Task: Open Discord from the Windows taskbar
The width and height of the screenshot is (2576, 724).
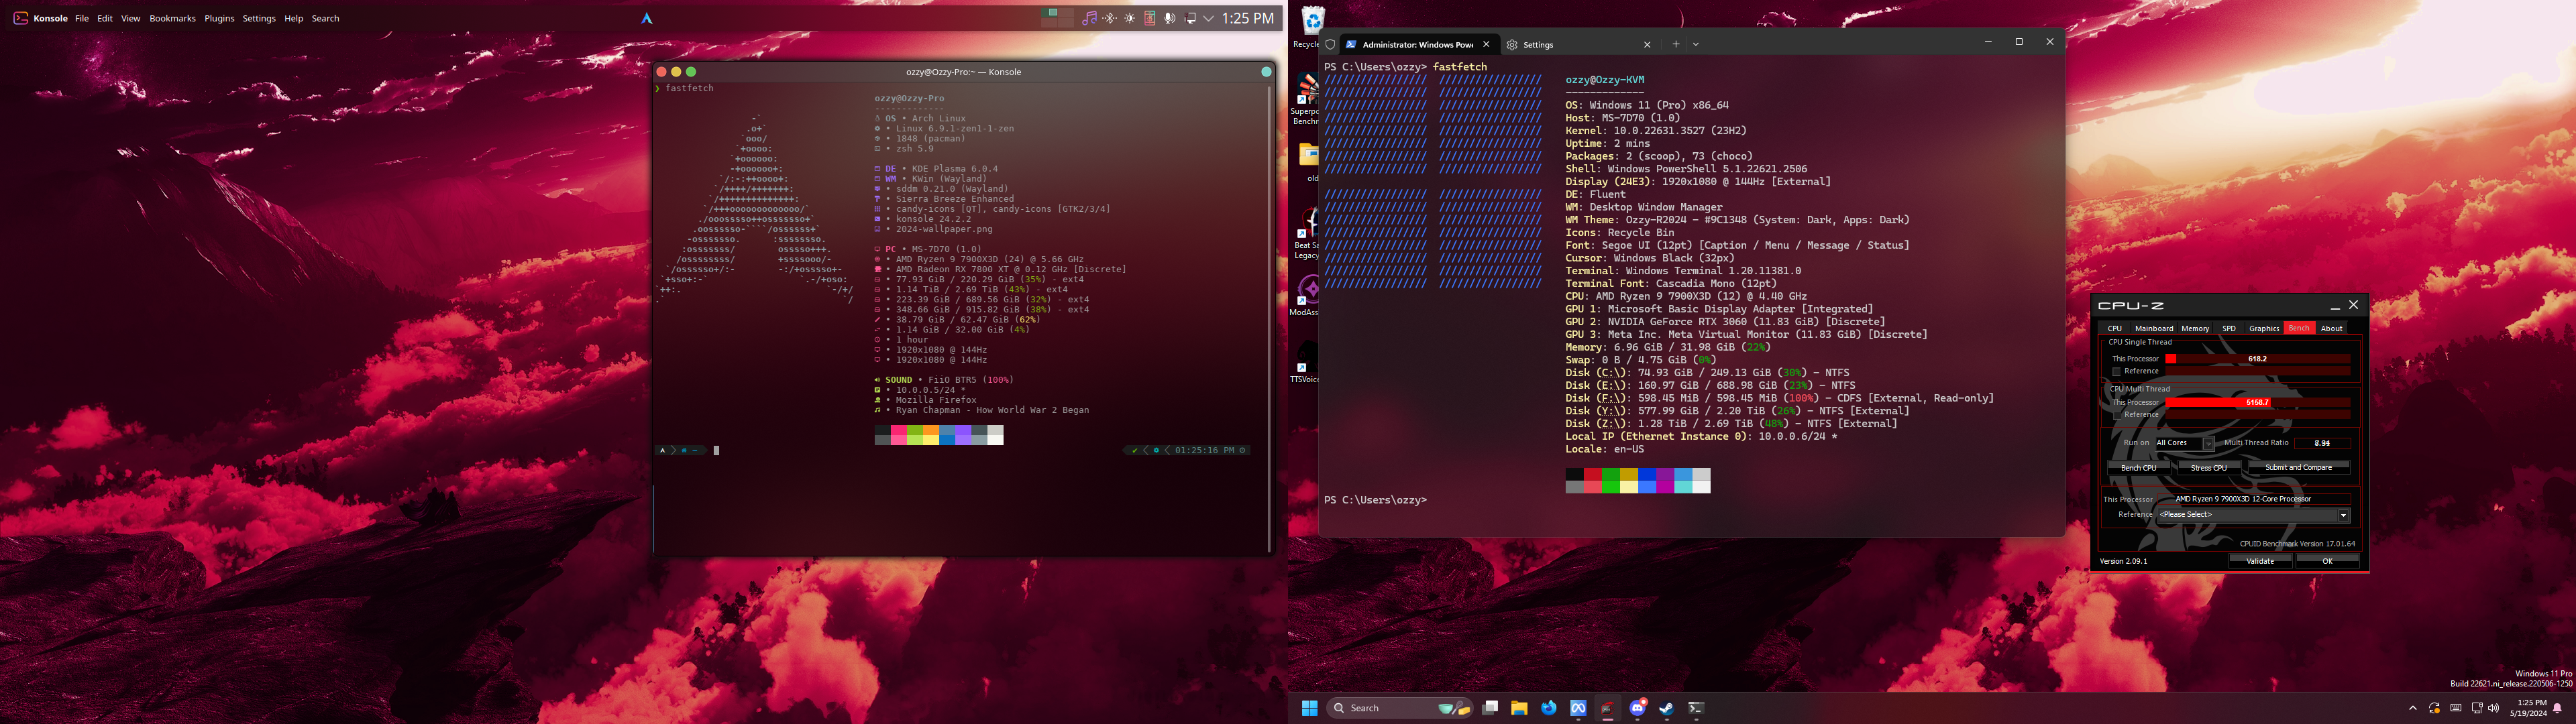Action: (x=1637, y=708)
